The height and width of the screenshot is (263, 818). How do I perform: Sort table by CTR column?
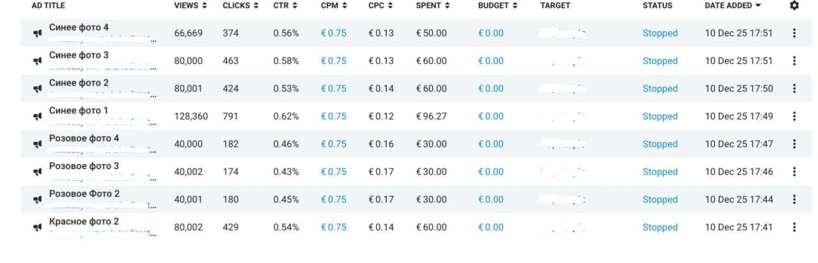click(285, 5)
